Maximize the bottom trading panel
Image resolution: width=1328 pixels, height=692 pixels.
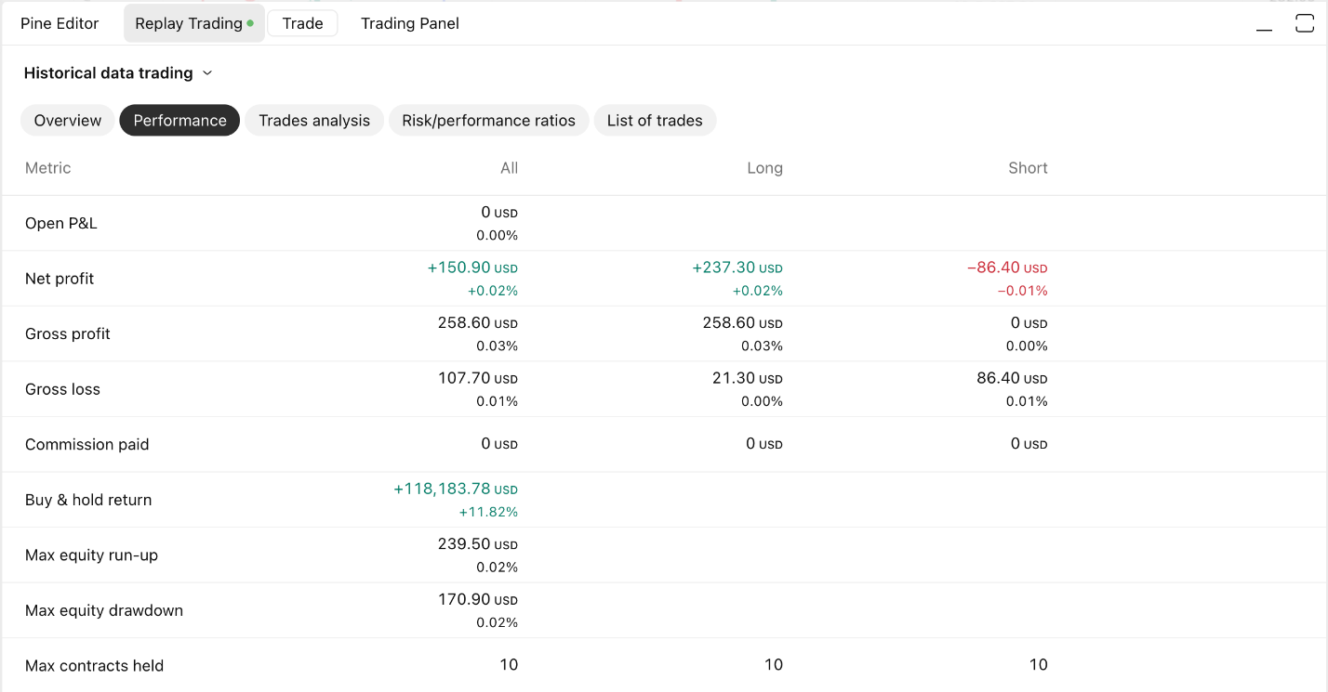(1305, 24)
